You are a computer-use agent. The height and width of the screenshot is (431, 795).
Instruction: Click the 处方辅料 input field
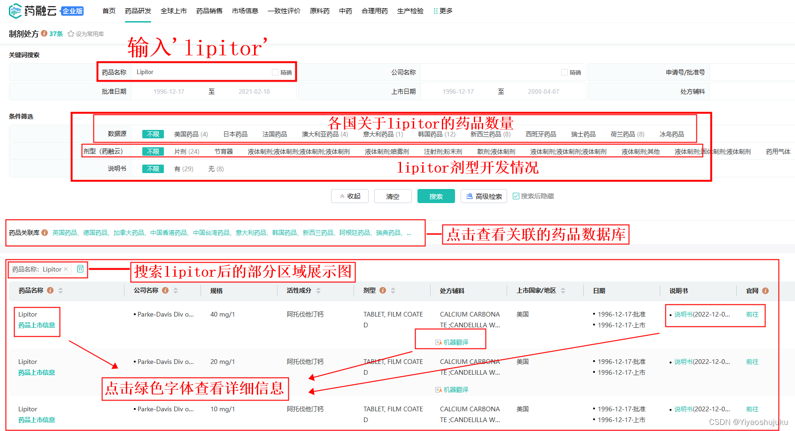point(751,91)
